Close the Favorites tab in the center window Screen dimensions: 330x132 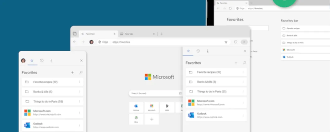[x=115, y=34]
